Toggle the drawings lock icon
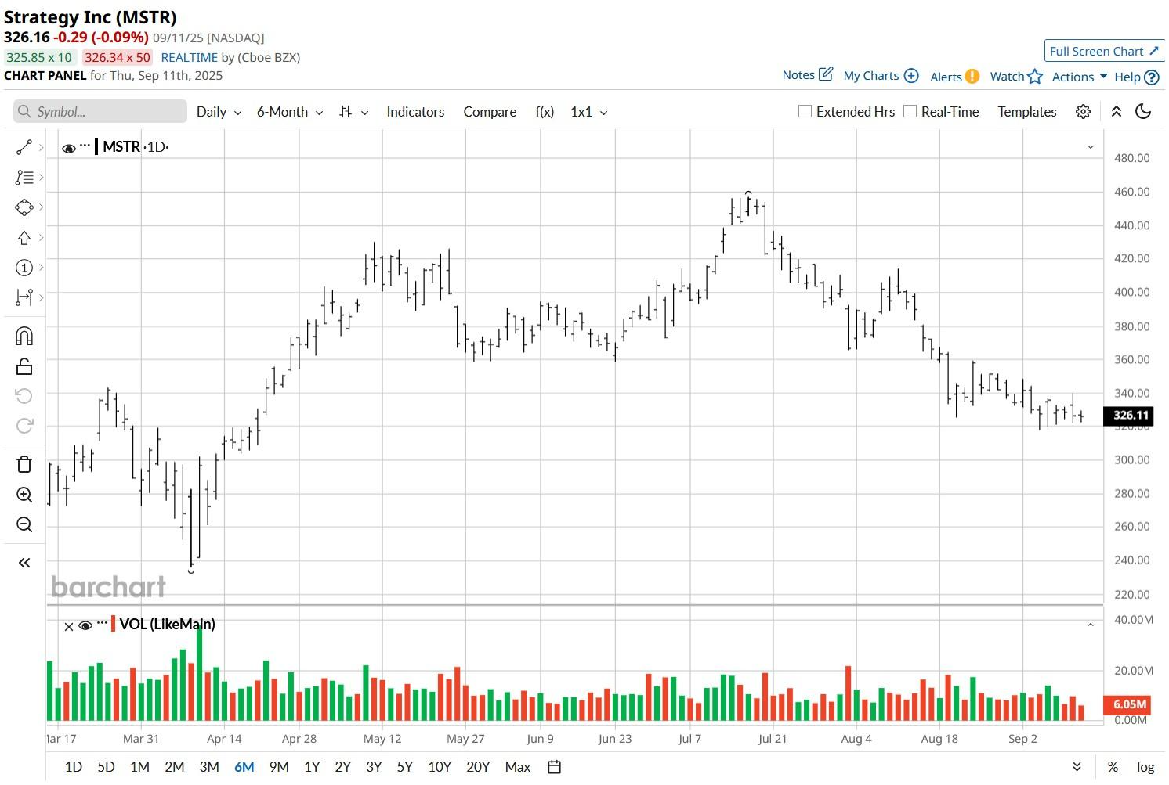The width and height of the screenshot is (1169, 785). 24,366
